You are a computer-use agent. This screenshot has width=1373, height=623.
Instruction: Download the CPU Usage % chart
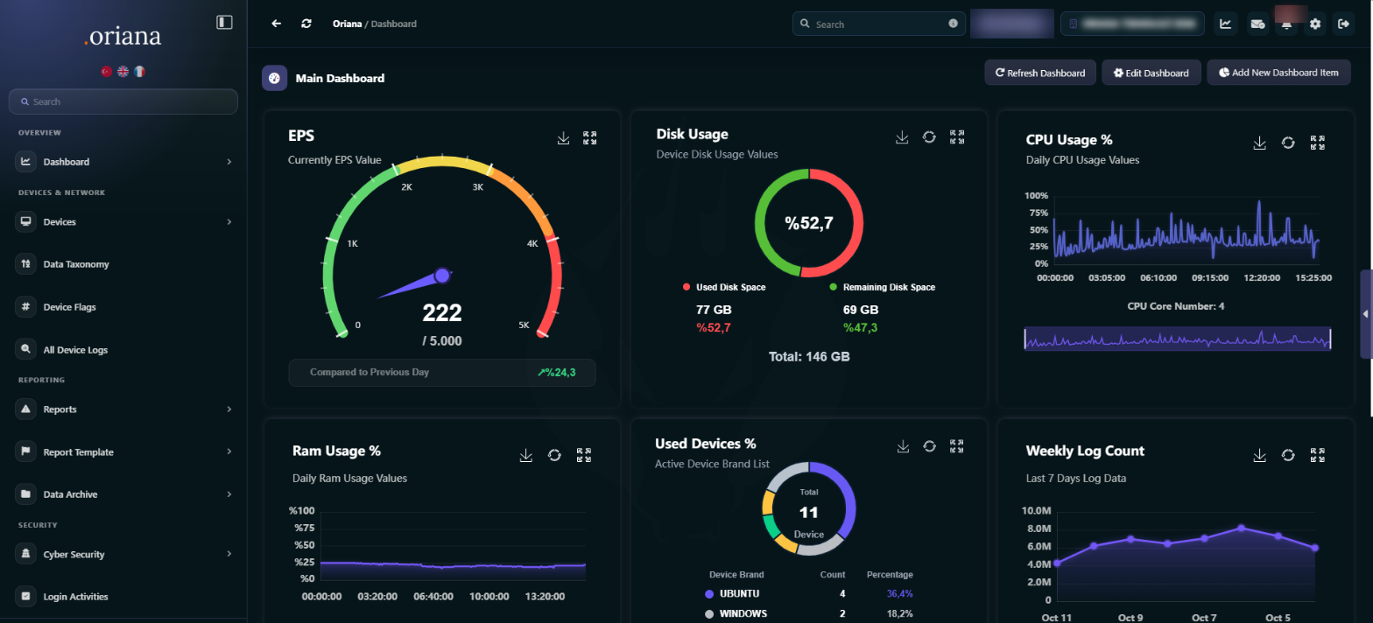(x=1260, y=143)
